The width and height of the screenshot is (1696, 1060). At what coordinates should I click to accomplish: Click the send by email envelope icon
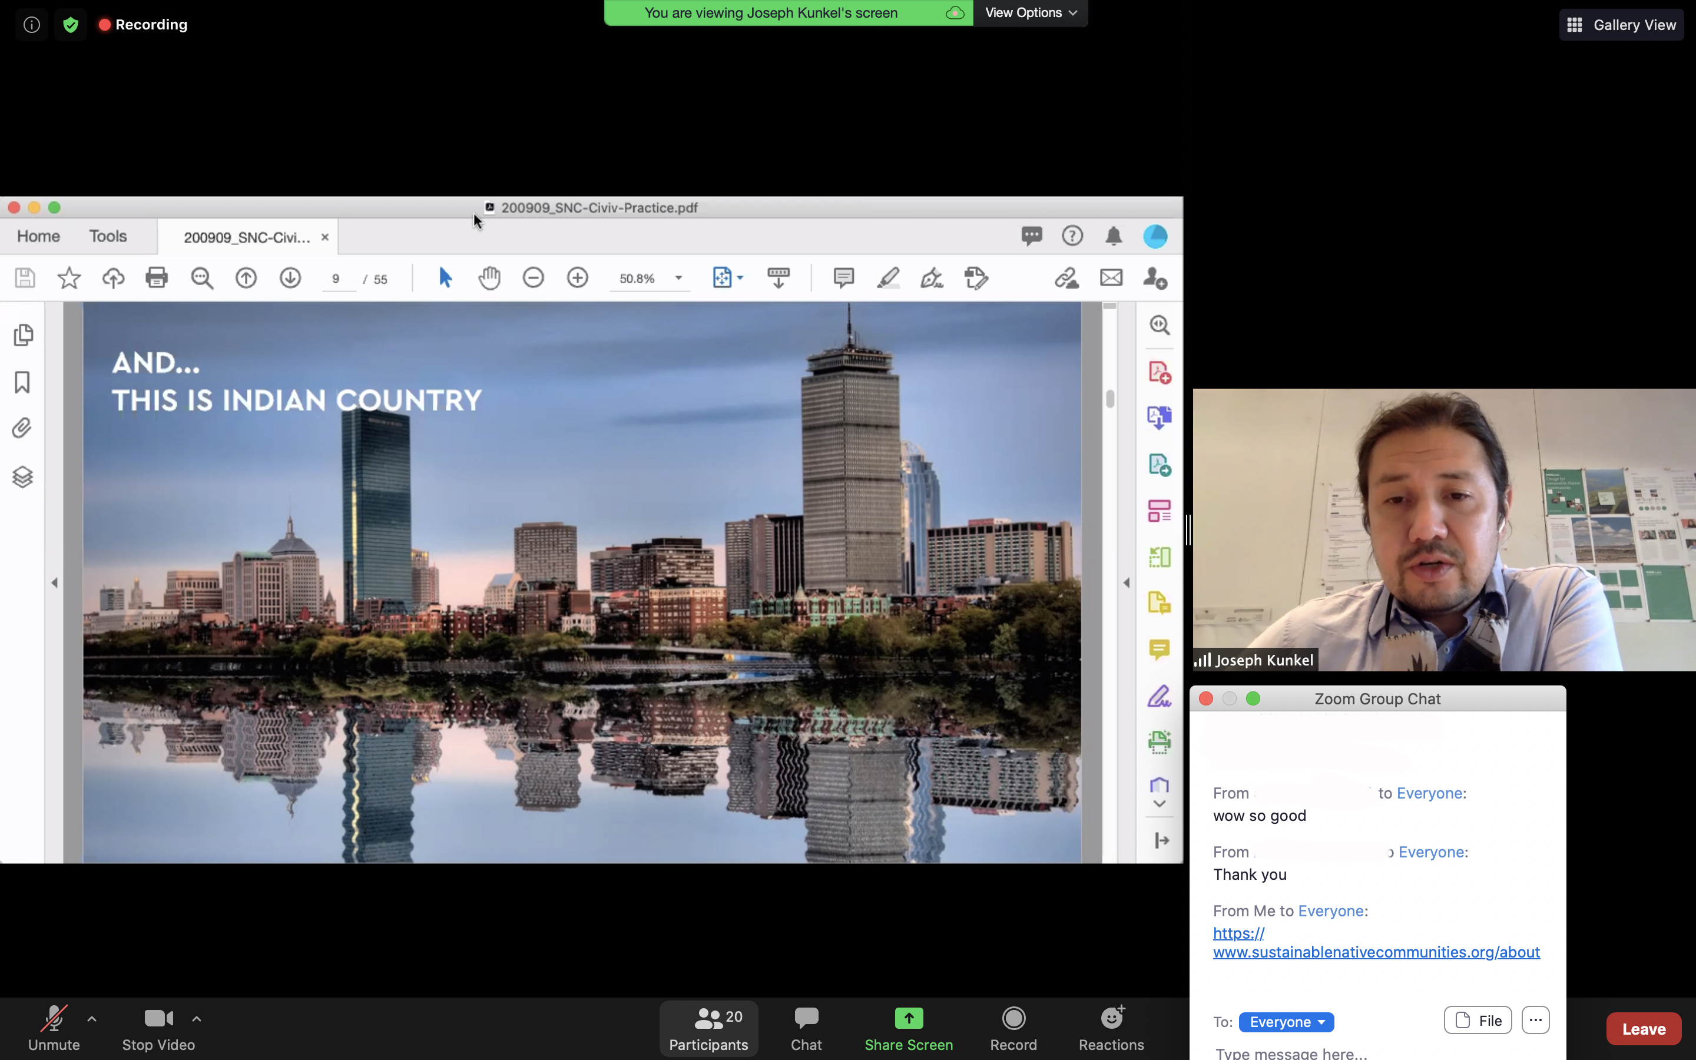1111,279
